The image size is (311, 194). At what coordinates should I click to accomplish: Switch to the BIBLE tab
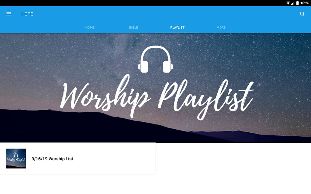point(133,28)
